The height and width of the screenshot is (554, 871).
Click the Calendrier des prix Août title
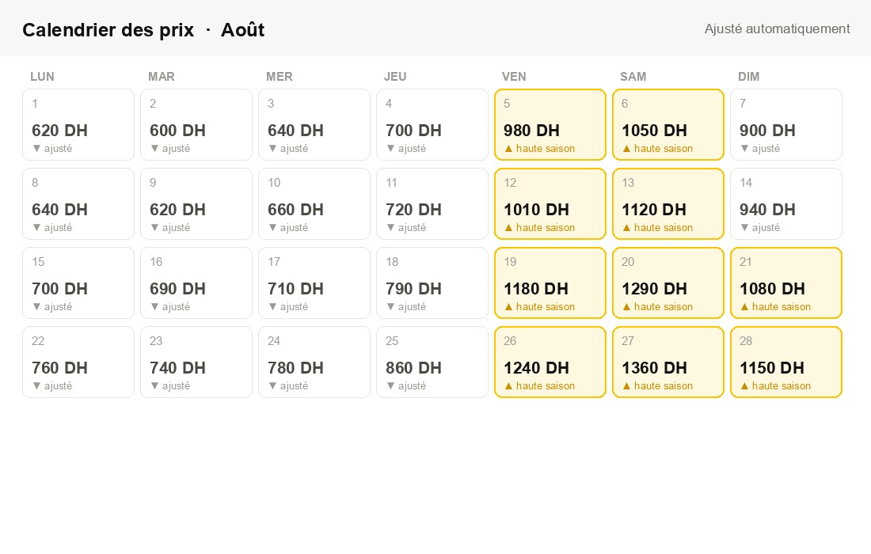pyautogui.click(x=143, y=30)
